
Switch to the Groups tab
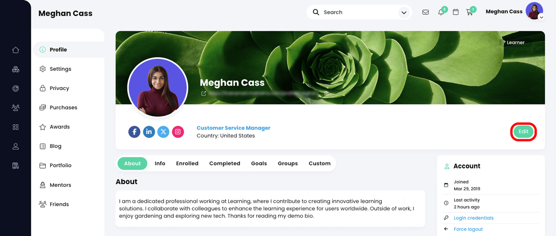click(288, 163)
